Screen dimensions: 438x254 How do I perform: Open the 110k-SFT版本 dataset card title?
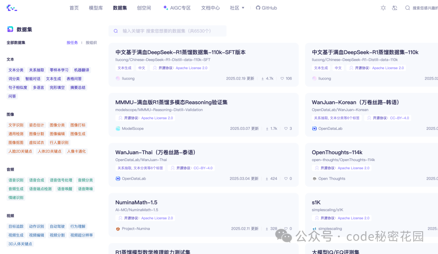click(180, 52)
